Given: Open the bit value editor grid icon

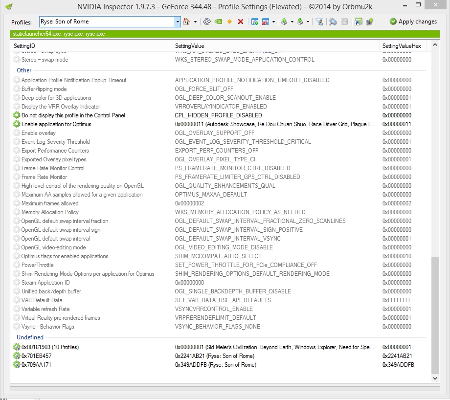Looking at the screenshot, I should [x=344, y=22].
